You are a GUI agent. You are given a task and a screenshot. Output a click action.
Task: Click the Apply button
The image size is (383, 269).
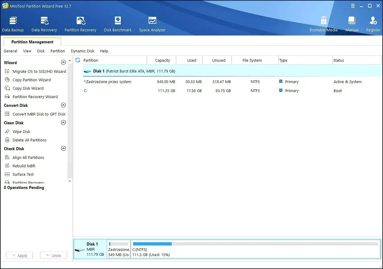20,255
